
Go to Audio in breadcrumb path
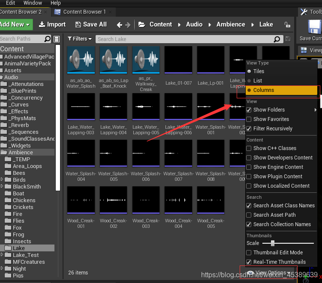(x=194, y=24)
